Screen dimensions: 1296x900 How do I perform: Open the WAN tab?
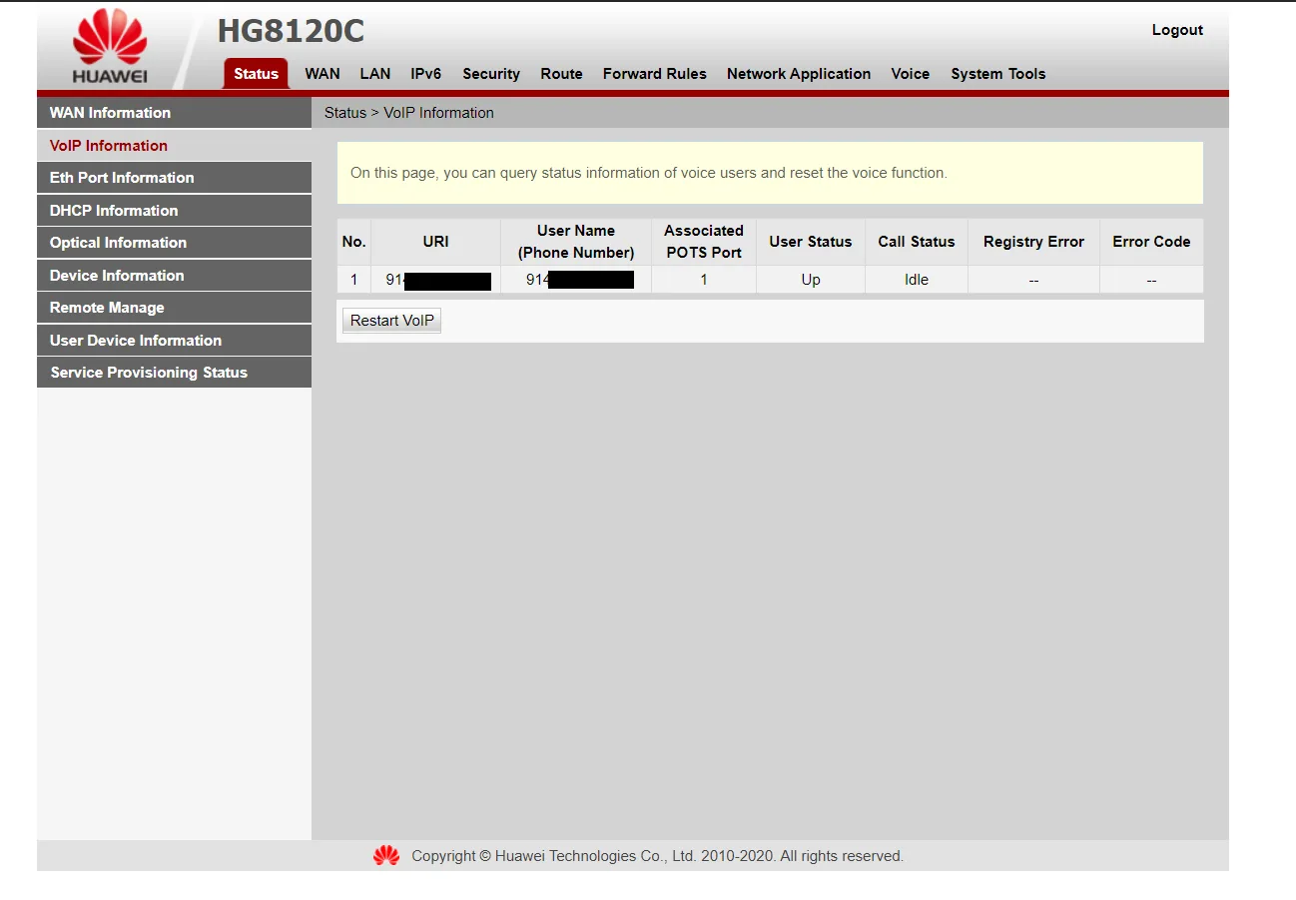coord(323,74)
